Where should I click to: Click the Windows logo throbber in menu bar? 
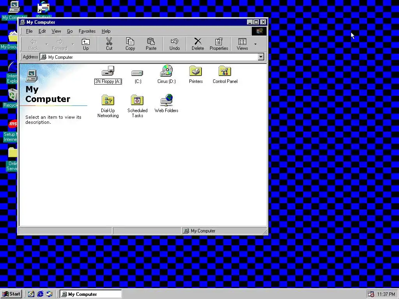click(259, 31)
